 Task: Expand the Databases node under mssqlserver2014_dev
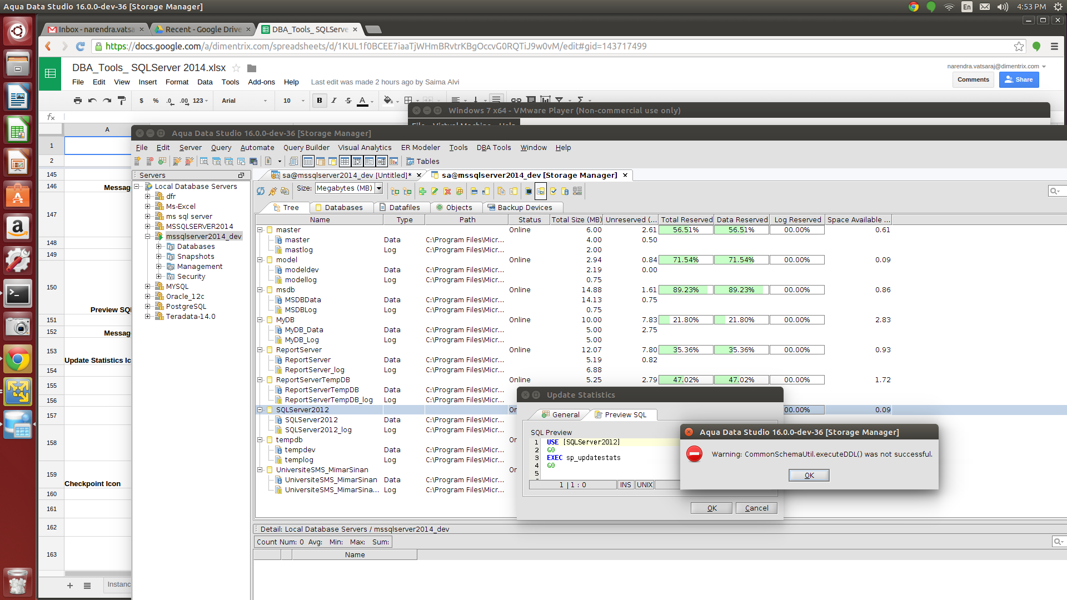159,247
